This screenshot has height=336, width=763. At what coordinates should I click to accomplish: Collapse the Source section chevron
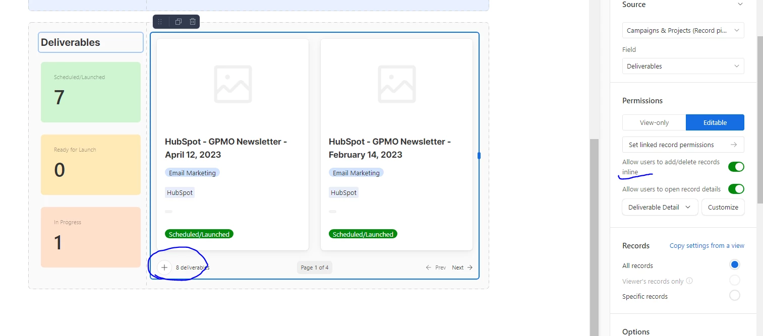coord(740,5)
